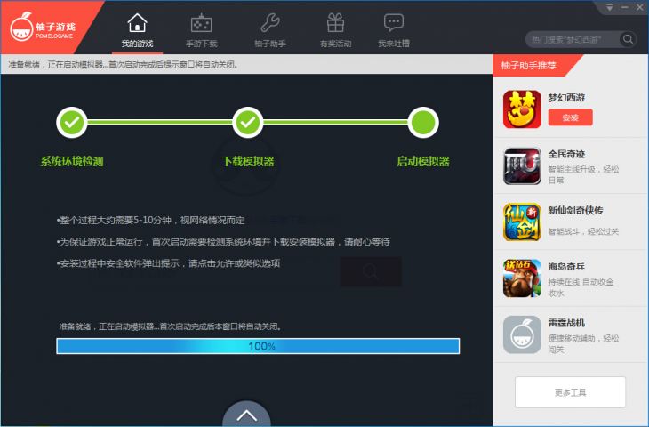Click the 梦幻西游 game icon

[x=522, y=109]
